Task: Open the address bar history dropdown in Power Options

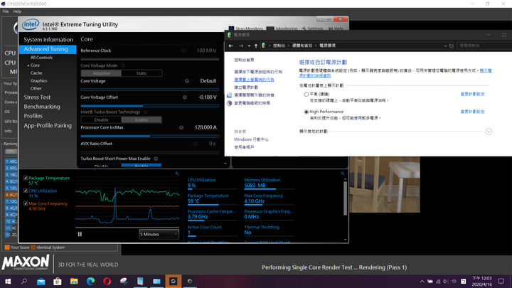Action: [x=445, y=46]
